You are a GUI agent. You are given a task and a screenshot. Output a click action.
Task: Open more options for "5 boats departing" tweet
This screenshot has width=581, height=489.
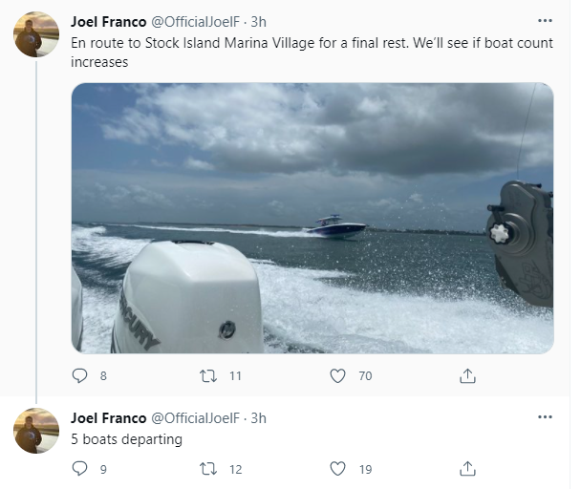pos(545,417)
